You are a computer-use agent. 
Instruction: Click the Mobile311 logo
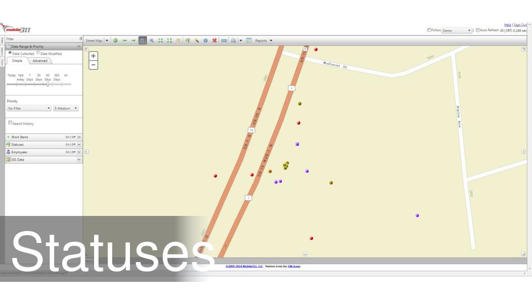pos(16,29)
